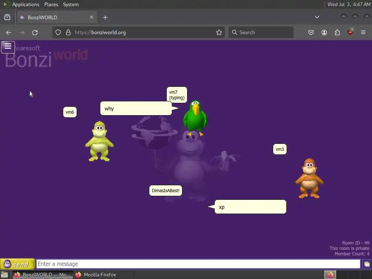This screenshot has width=372, height=279.
Task: Click the 'xp' speech bubble
Action: pos(250,207)
